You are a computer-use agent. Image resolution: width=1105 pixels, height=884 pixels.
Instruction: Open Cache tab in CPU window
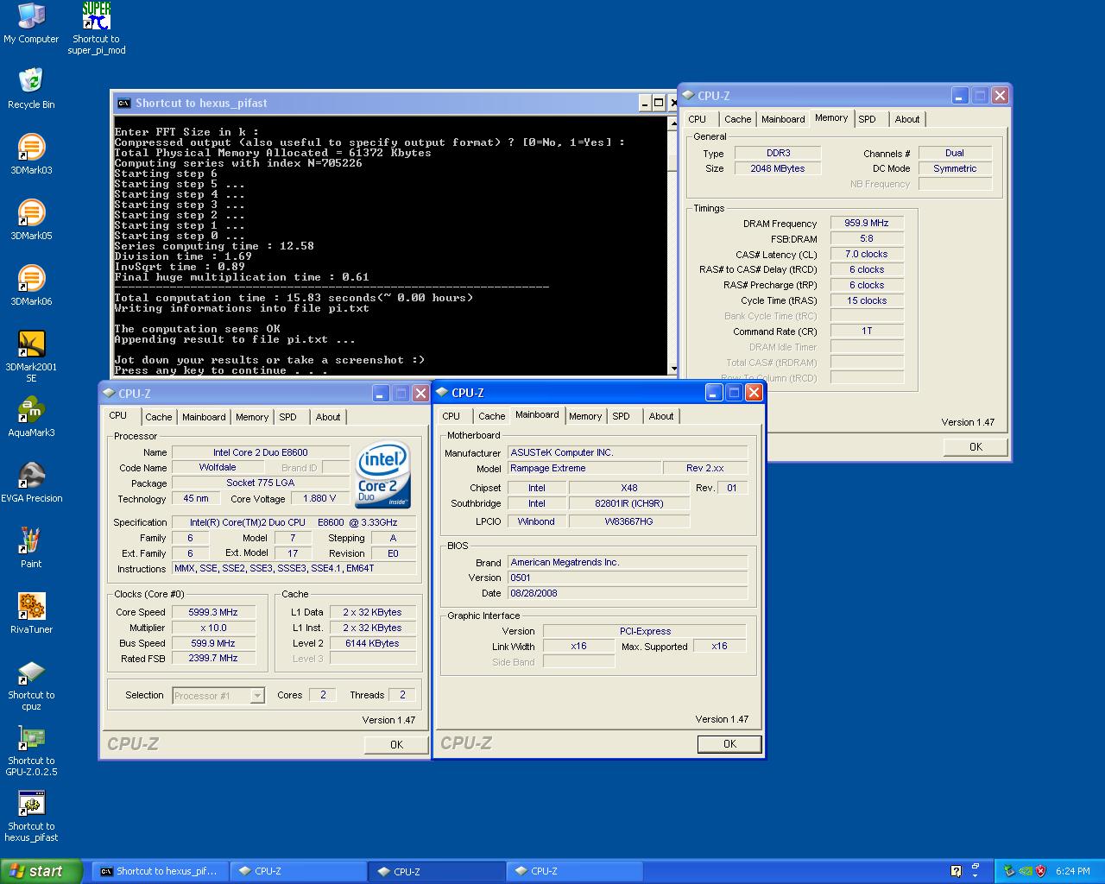click(158, 417)
